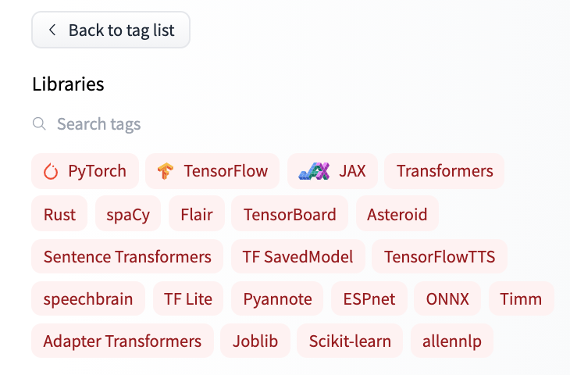Viewport: 570px width, 375px height.
Task: Click the back chevron arrow icon
Action: coord(52,30)
